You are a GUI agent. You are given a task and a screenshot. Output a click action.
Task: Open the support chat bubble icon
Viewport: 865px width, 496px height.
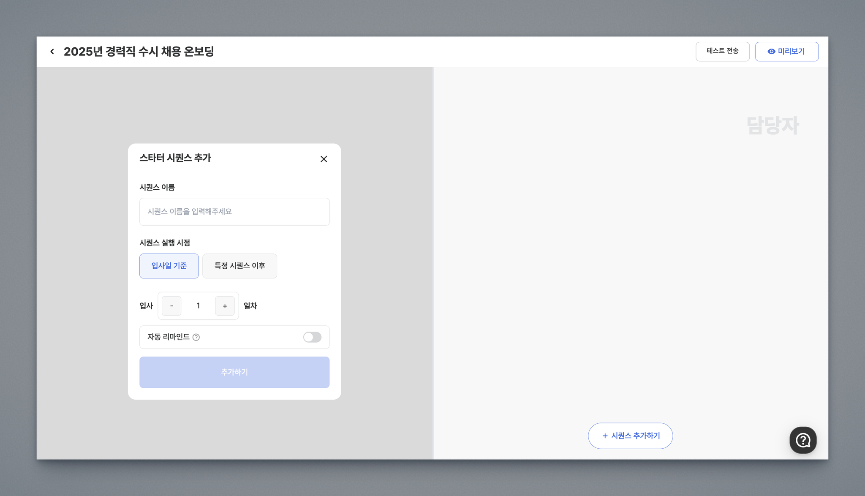point(802,440)
